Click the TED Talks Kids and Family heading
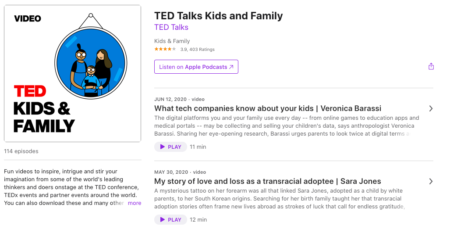 [x=218, y=16]
